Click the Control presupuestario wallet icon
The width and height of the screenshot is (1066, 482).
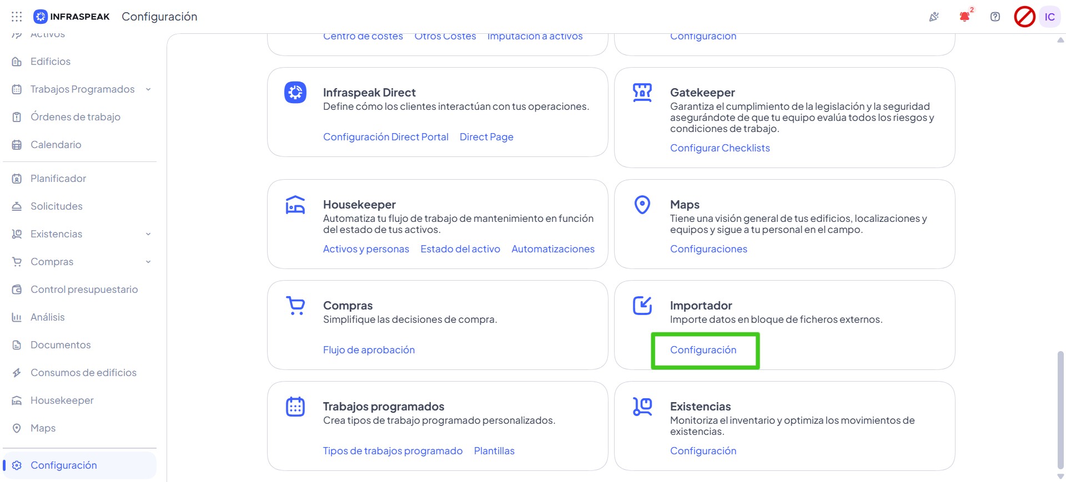pos(17,290)
